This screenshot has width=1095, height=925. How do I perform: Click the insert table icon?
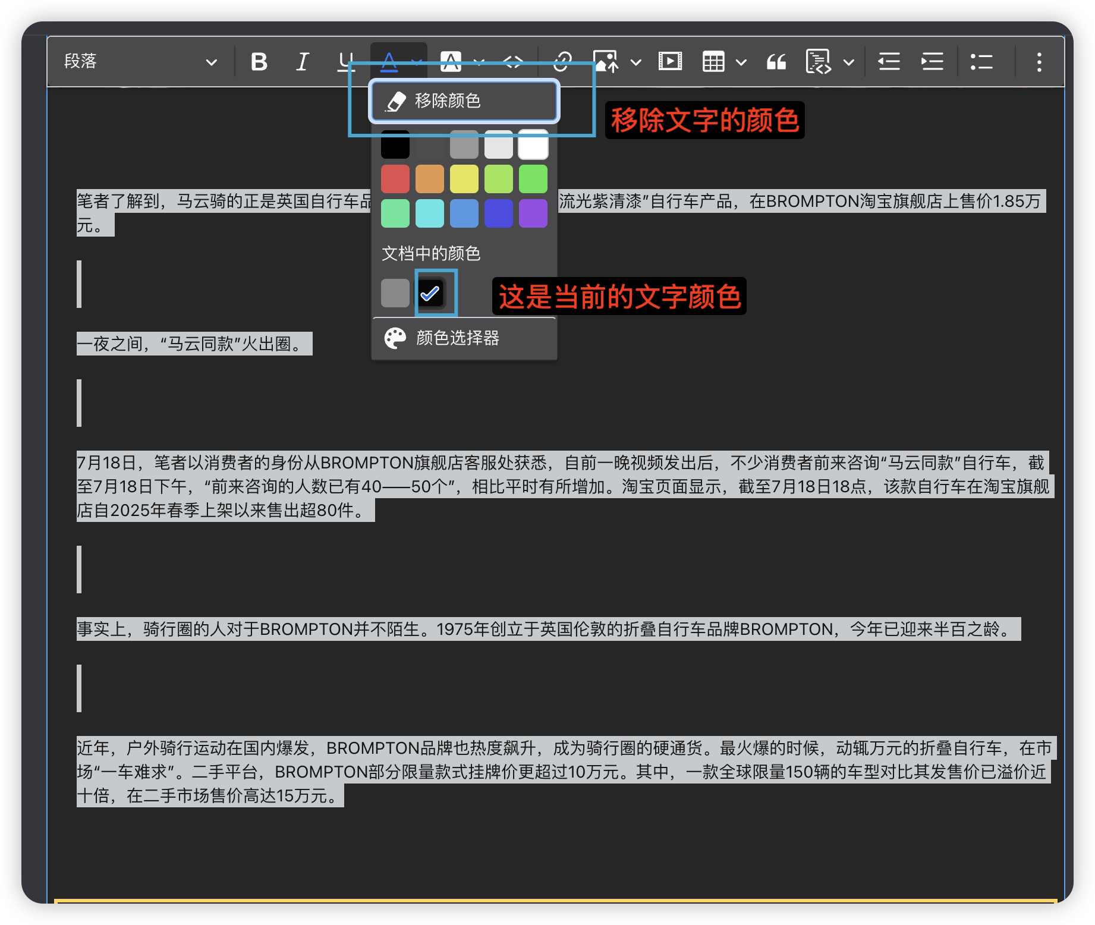713,62
